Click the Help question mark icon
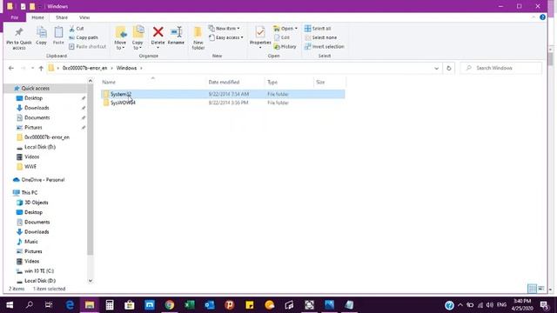 pyautogui.click(x=542, y=17)
